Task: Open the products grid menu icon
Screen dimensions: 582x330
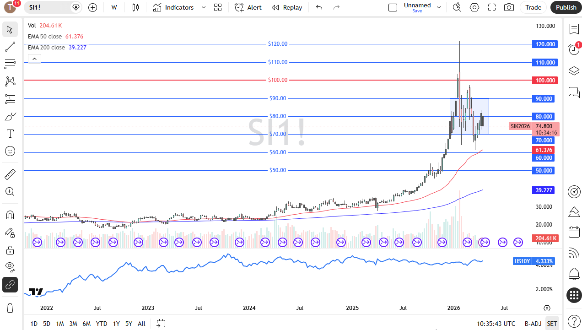Action: (574, 295)
